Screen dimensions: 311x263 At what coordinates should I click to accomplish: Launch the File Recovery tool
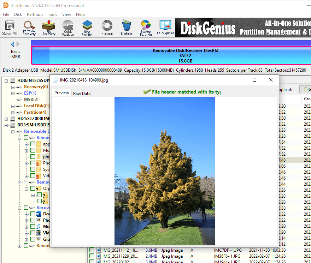[49, 28]
